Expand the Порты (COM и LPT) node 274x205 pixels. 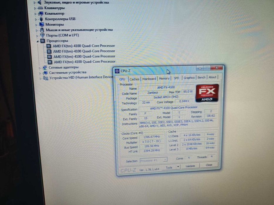(37, 36)
